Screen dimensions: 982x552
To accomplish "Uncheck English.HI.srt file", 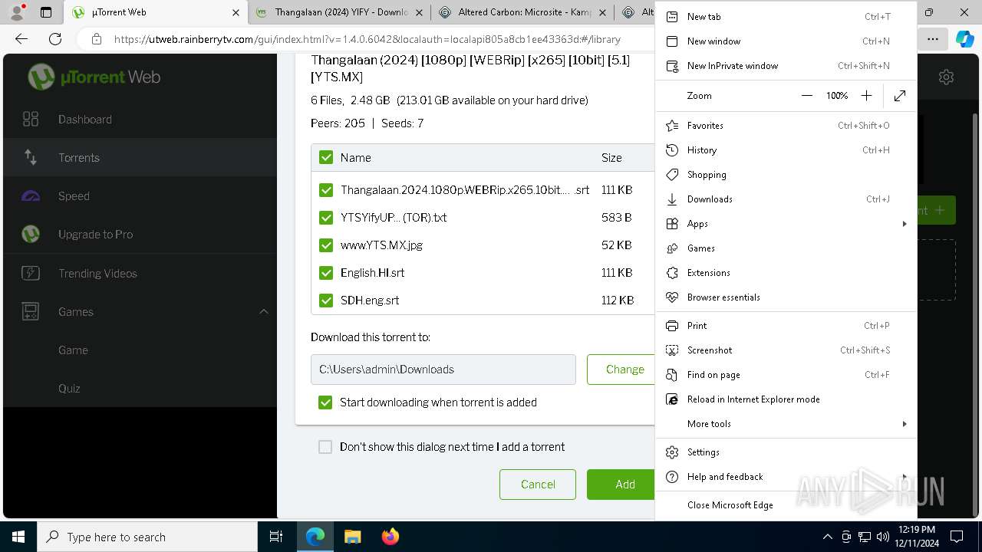I will coord(326,272).
